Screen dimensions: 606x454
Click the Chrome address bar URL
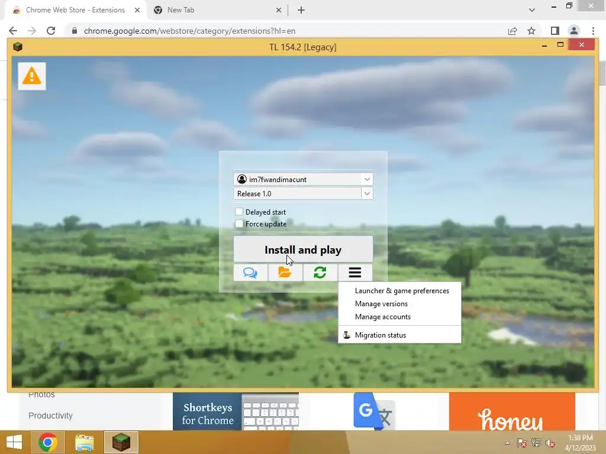click(190, 31)
